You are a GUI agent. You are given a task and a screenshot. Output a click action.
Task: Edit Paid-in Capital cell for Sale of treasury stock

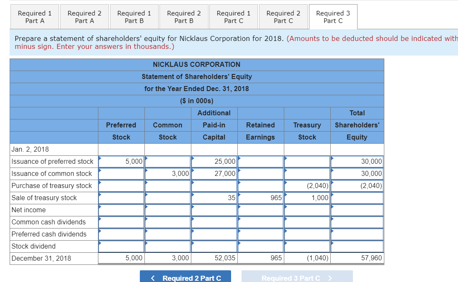click(214, 198)
